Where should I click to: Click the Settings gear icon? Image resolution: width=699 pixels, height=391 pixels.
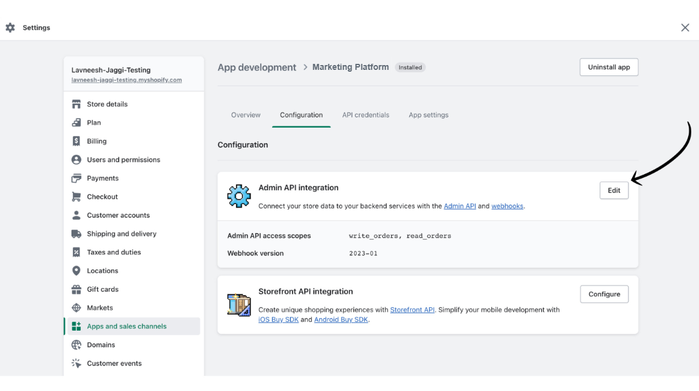tap(10, 28)
